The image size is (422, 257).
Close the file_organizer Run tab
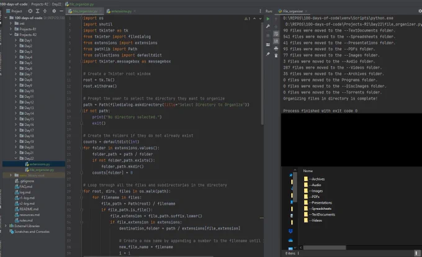click(306, 11)
